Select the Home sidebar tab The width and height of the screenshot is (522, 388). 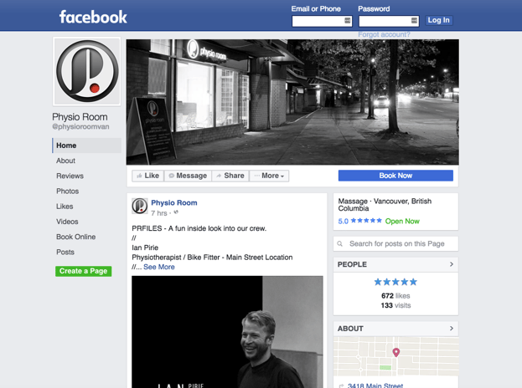click(86, 145)
